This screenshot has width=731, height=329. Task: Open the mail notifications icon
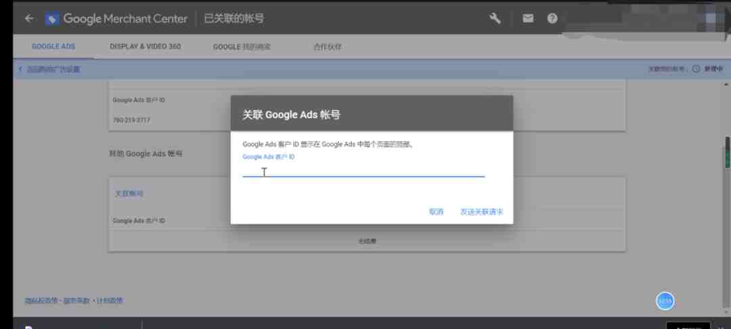(x=528, y=19)
